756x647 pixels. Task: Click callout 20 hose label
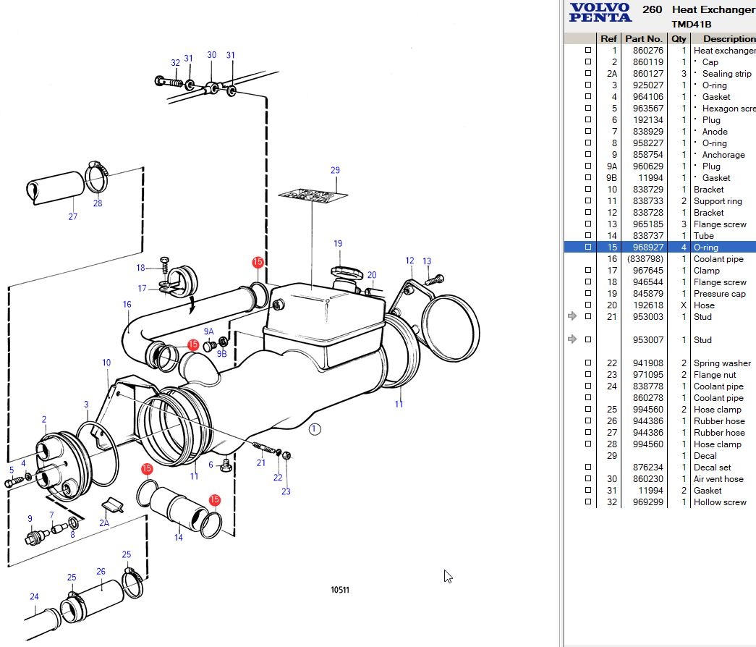pyautogui.click(x=372, y=275)
